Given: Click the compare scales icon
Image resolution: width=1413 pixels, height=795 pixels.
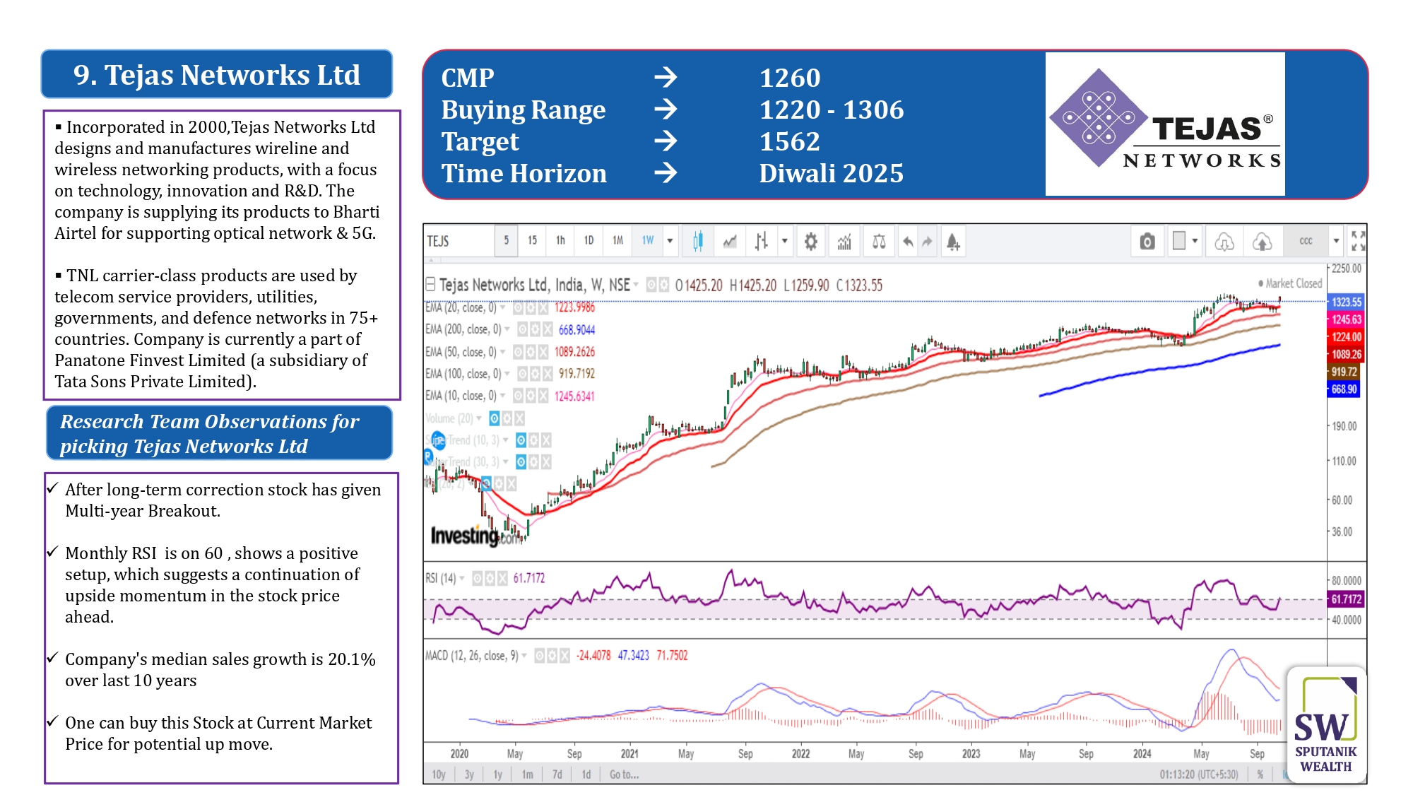Looking at the screenshot, I should (x=879, y=242).
